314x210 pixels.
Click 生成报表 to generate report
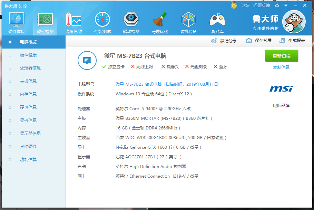pos(292,41)
